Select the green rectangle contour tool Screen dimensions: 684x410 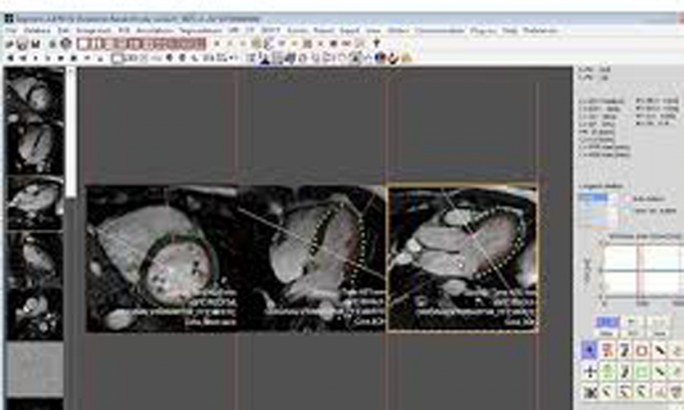(x=642, y=372)
